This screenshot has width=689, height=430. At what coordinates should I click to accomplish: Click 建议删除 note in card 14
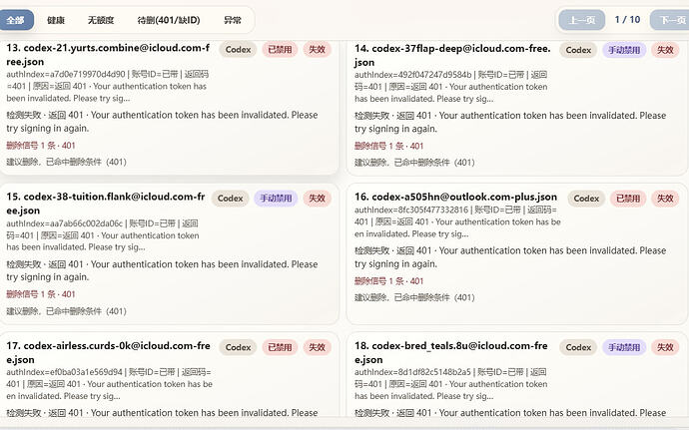coord(414,163)
